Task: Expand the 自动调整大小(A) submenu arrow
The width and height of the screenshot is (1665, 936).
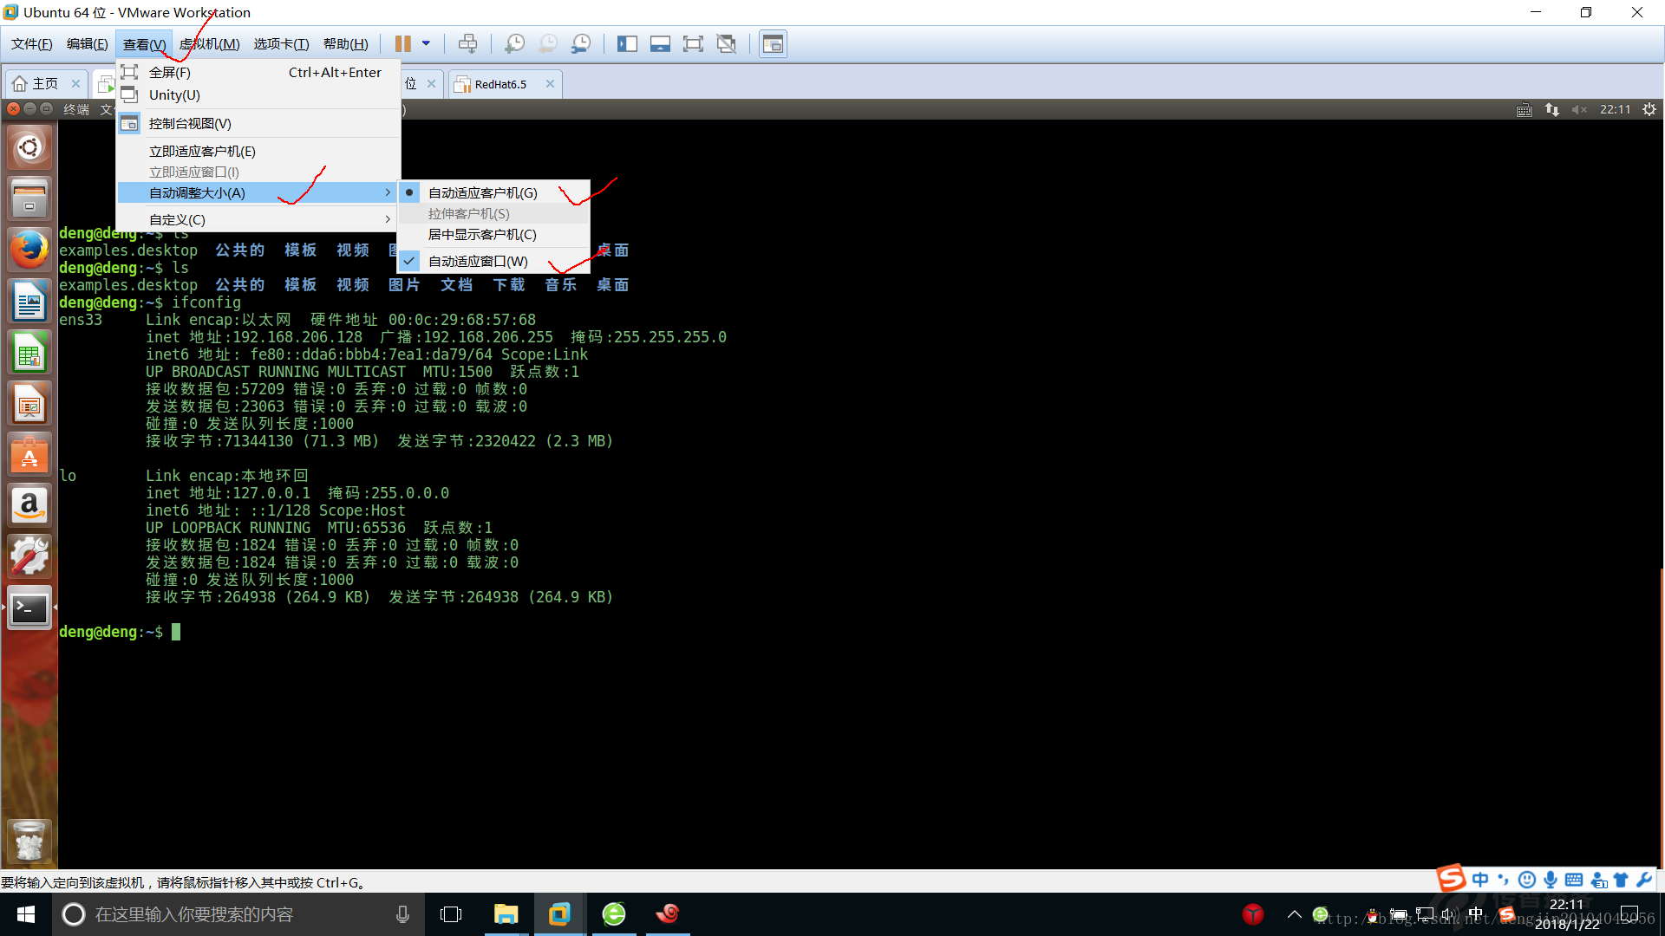Action: pos(388,192)
